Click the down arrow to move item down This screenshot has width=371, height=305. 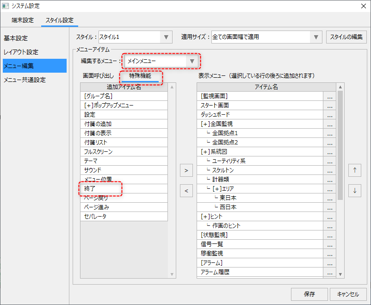pyautogui.click(x=355, y=190)
